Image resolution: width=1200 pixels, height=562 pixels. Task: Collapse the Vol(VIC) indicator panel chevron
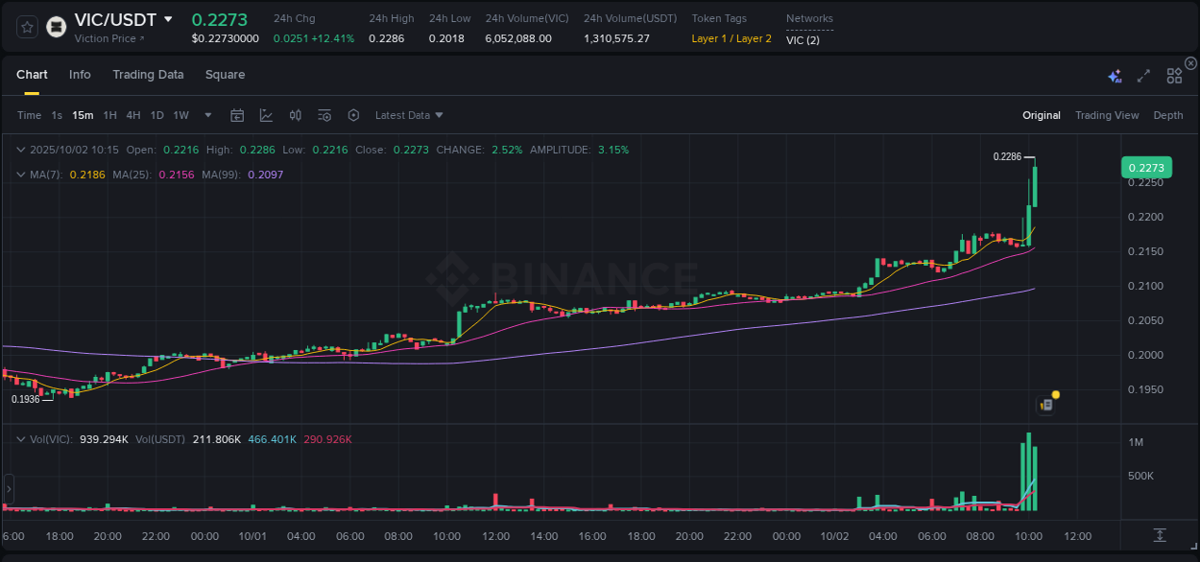pos(20,438)
